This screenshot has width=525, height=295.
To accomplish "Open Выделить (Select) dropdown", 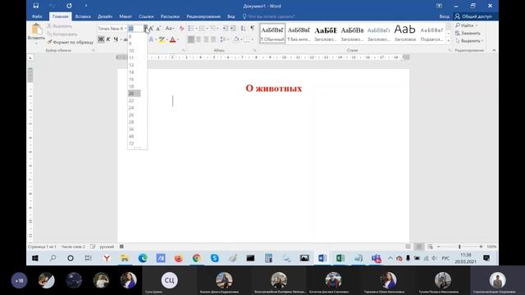I will [x=469, y=41].
